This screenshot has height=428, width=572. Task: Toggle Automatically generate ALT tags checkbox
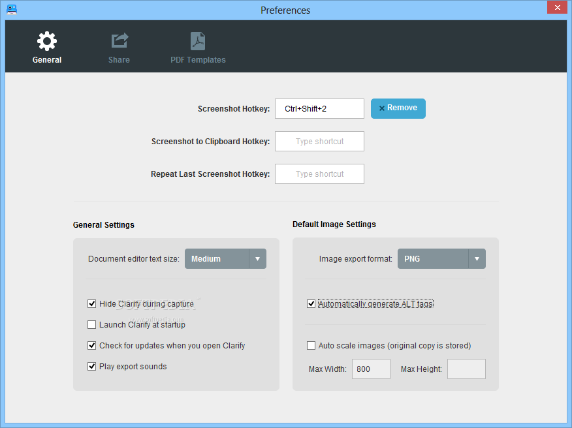pyautogui.click(x=311, y=303)
